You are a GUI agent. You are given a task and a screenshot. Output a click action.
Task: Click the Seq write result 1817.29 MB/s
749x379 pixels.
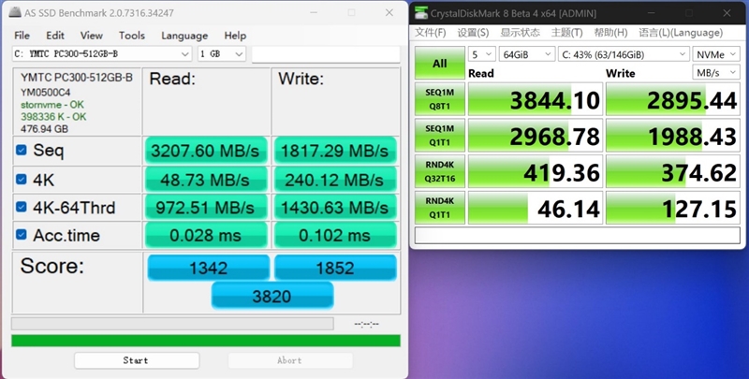tap(335, 151)
